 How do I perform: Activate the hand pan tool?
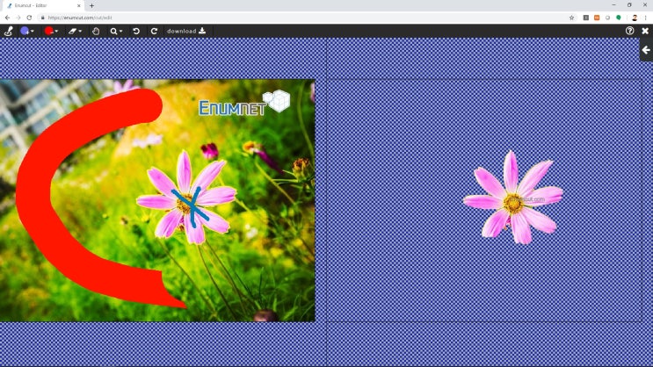click(96, 32)
